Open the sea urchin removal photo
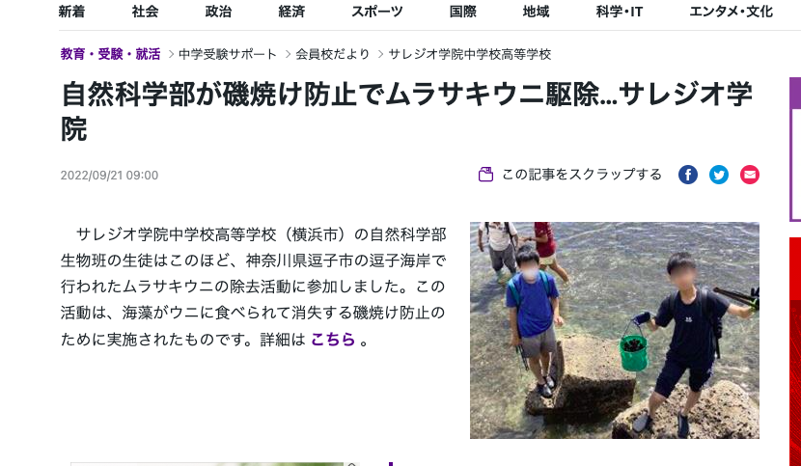This screenshot has height=466, width=801. pyautogui.click(x=615, y=330)
